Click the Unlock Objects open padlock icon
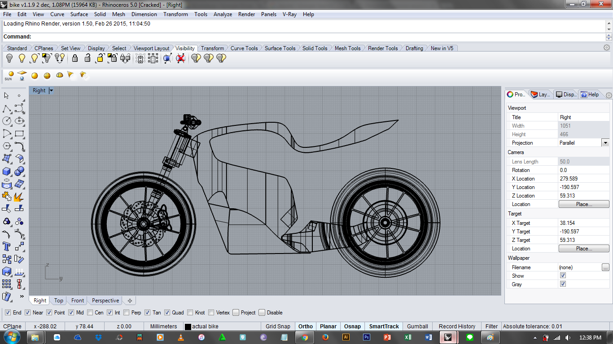The image size is (613, 344). (88, 58)
